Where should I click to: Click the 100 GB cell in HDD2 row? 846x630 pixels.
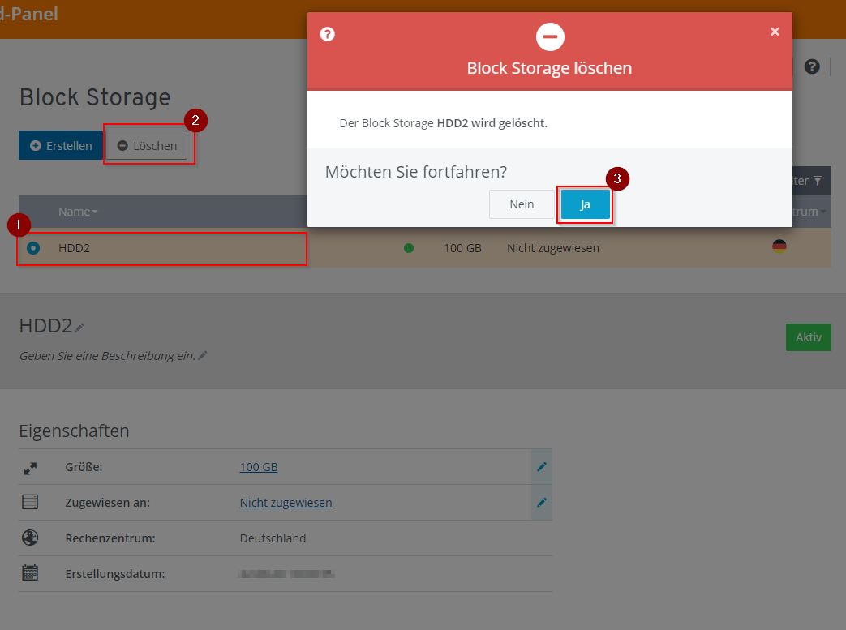coord(462,248)
